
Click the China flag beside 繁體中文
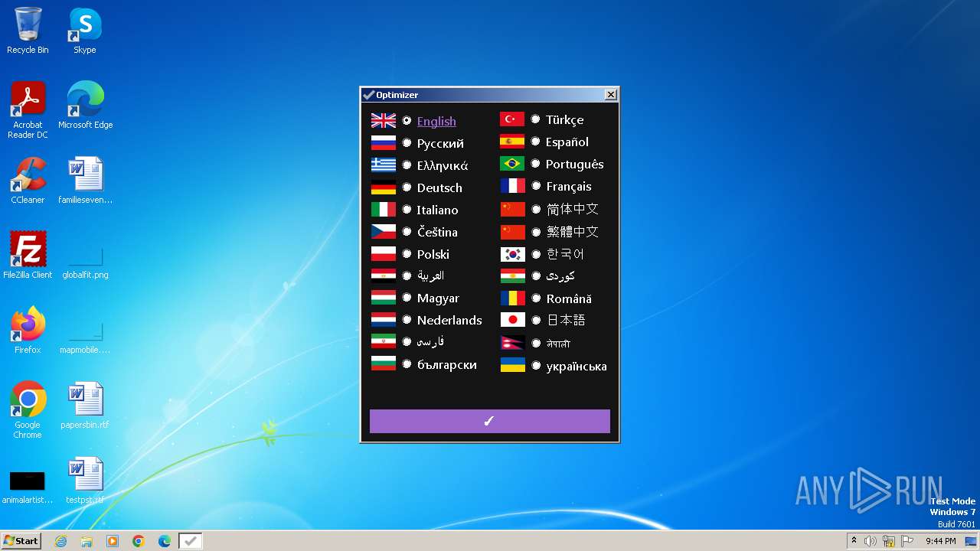pyautogui.click(x=513, y=232)
